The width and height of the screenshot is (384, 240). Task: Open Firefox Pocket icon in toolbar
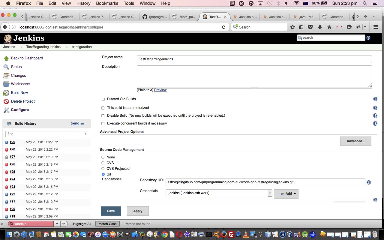coord(310,27)
